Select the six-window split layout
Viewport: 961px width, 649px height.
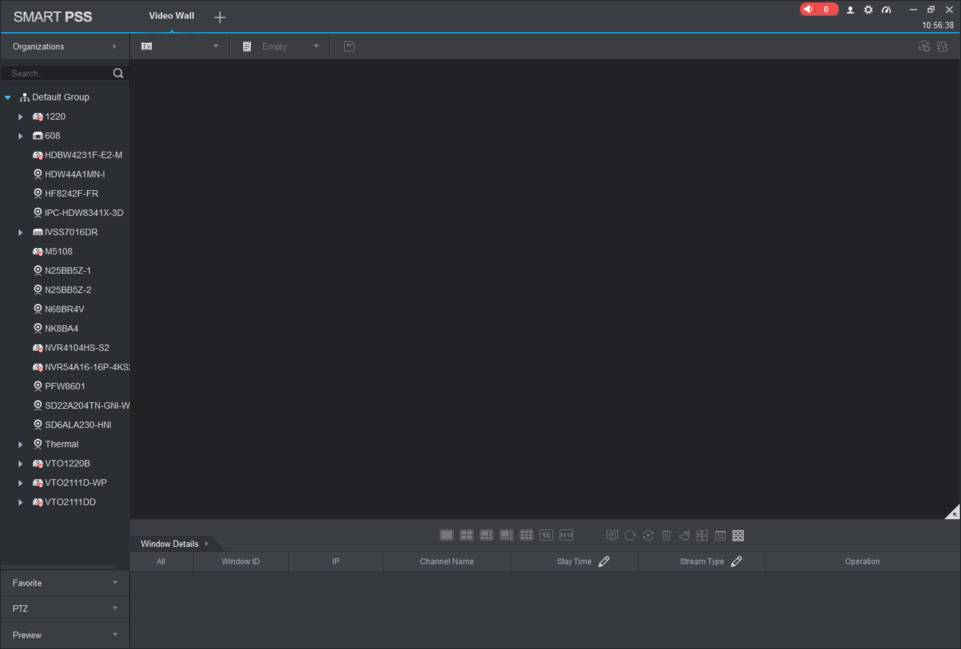[486, 535]
